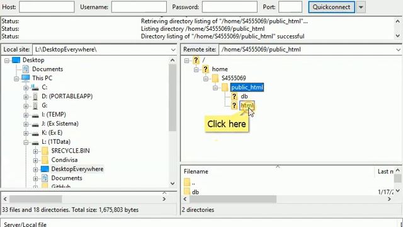
Task: Click the Host input field
Action: click(x=47, y=7)
